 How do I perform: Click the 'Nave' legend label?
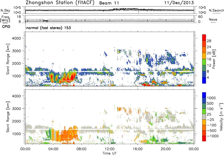[x=213, y=19]
